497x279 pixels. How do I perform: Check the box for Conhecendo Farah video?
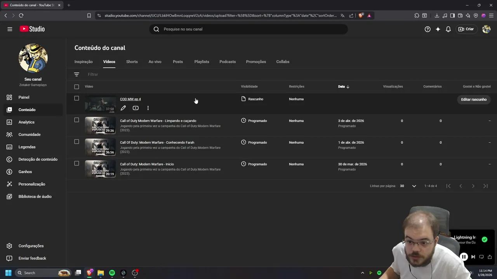(76, 142)
